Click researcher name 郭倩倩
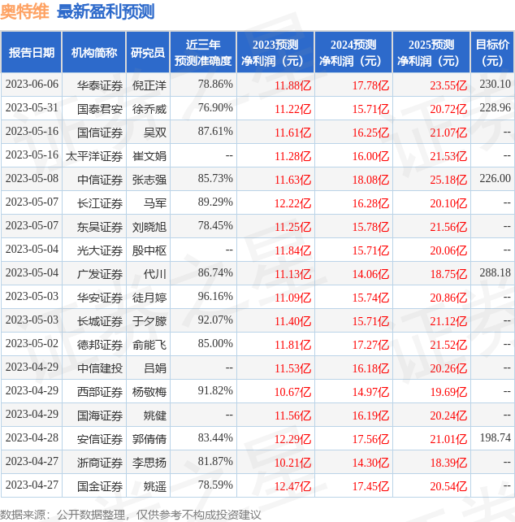The height and width of the screenshot is (522, 515). (x=149, y=440)
